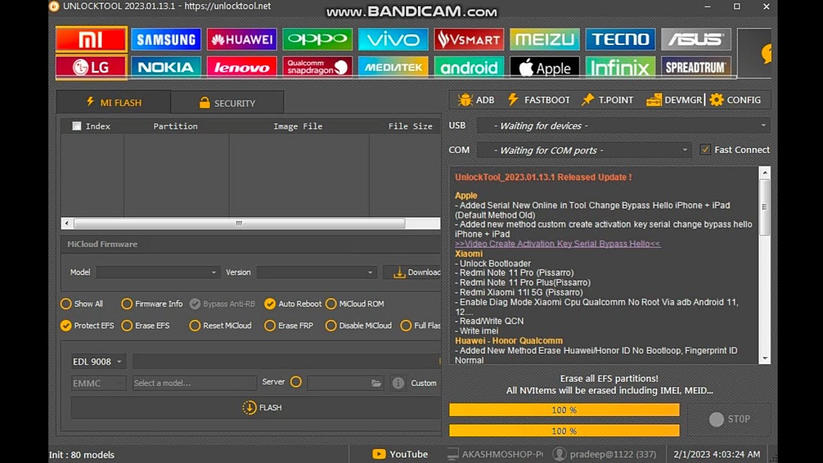Image resolution: width=823 pixels, height=463 pixels.
Task: Select the LG brand icon
Action: [91, 67]
